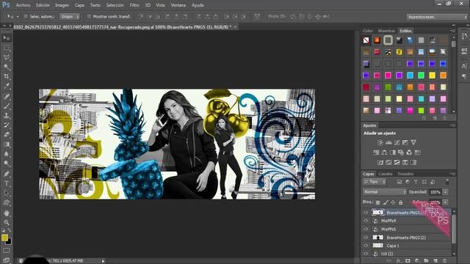Select the Zoom tool
470x264 pixels.
tap(7, 222)
